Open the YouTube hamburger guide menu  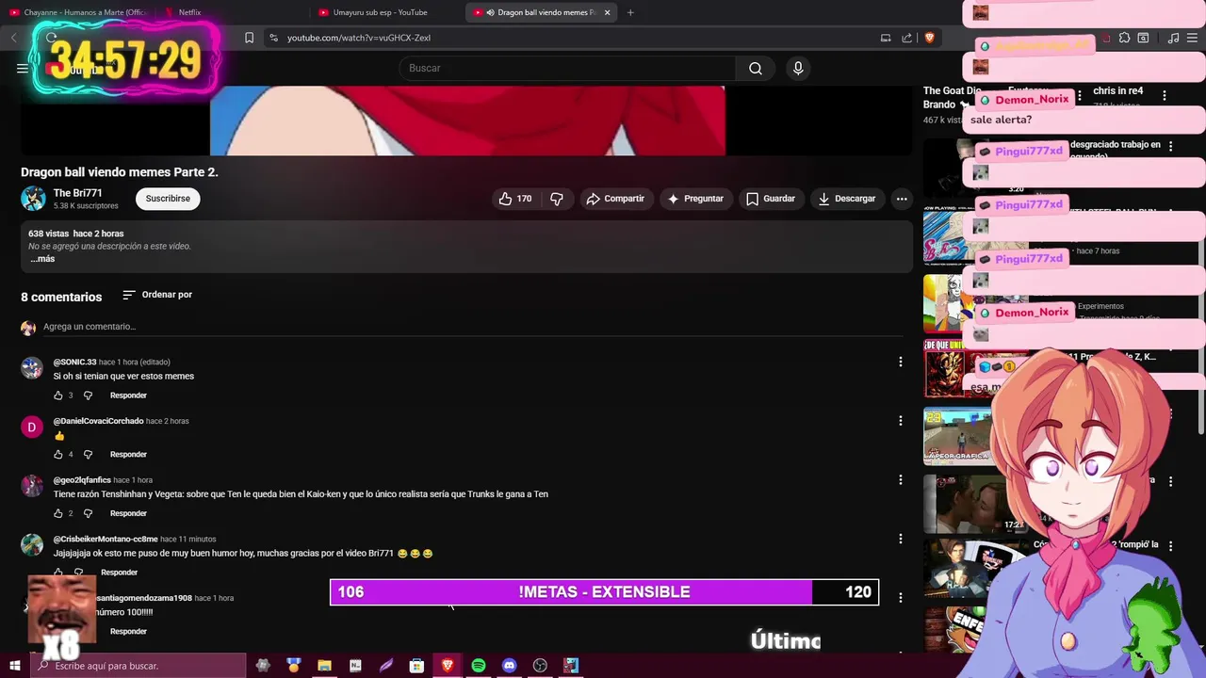tap(23, 68)
